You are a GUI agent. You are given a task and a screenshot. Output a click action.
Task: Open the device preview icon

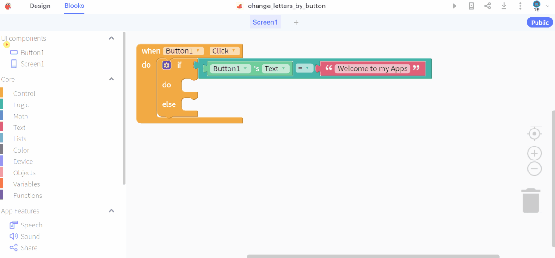(x=471, y=6)
